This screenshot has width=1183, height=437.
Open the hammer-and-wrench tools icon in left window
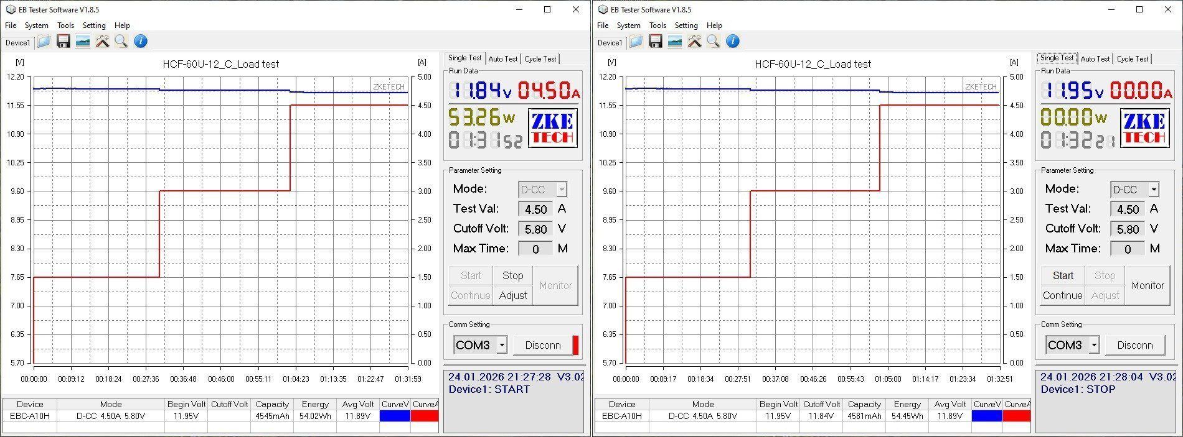102,42
